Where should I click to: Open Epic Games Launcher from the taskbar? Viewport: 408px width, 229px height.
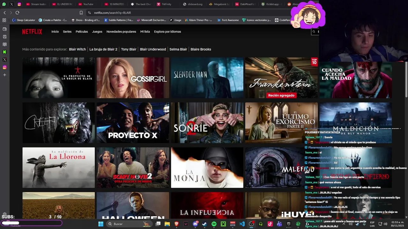coord(289,224)
